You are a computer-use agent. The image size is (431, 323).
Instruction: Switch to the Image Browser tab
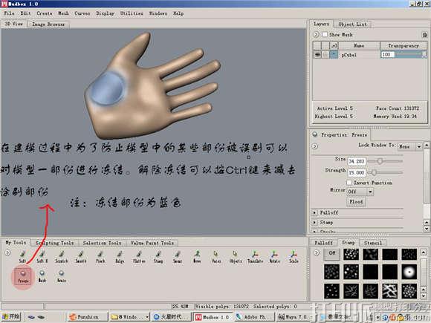48,25
